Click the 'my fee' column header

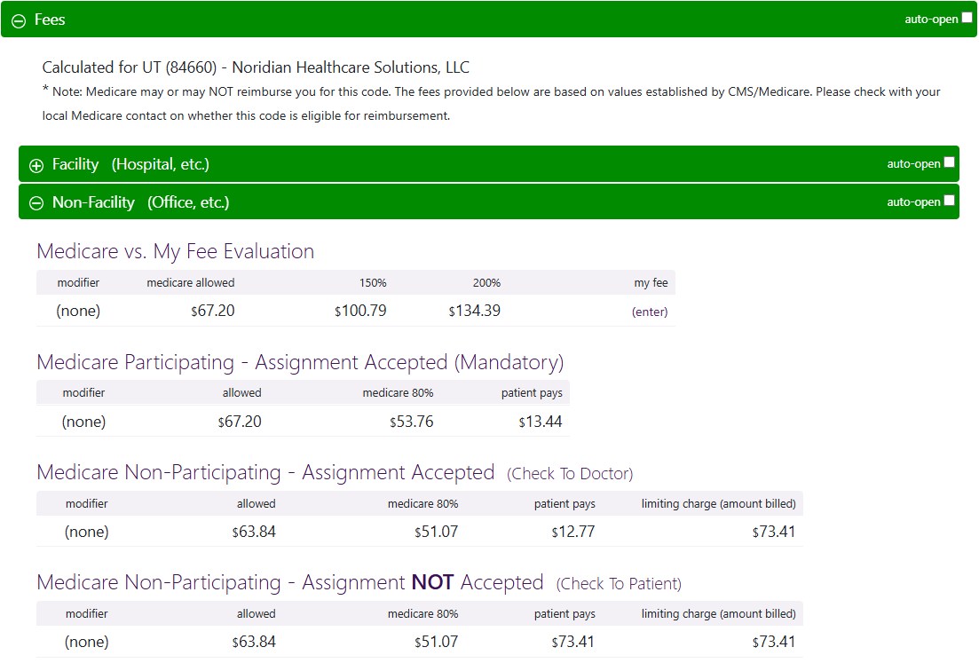pyautogui.click(x=651, y=283)
